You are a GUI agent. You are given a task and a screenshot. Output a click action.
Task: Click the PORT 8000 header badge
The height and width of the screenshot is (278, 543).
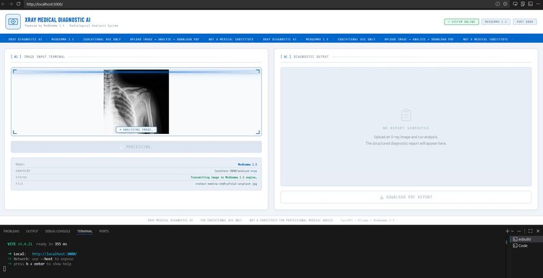coord(525,22)
